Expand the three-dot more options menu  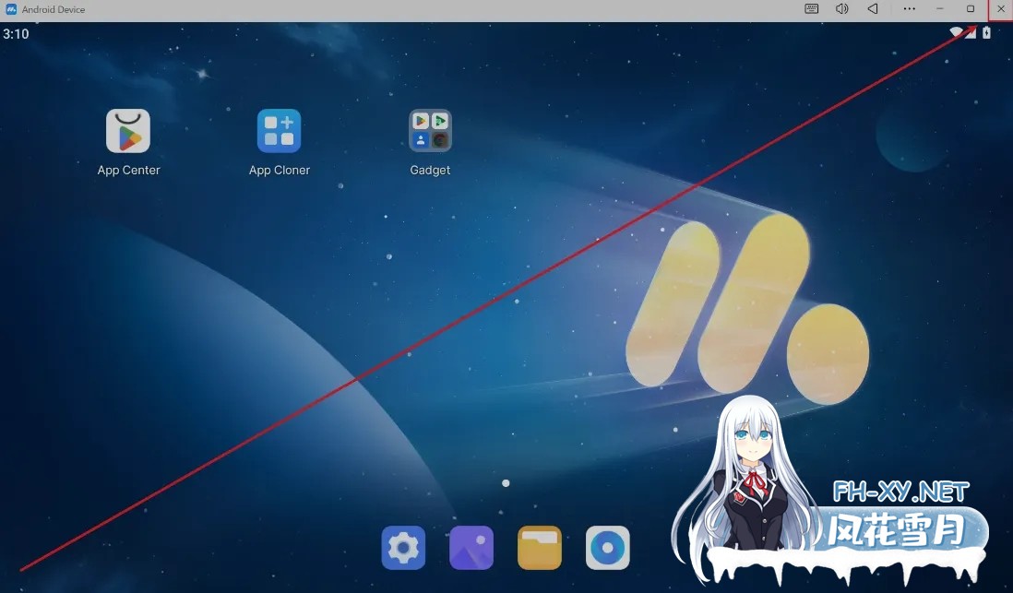[909, 9]
